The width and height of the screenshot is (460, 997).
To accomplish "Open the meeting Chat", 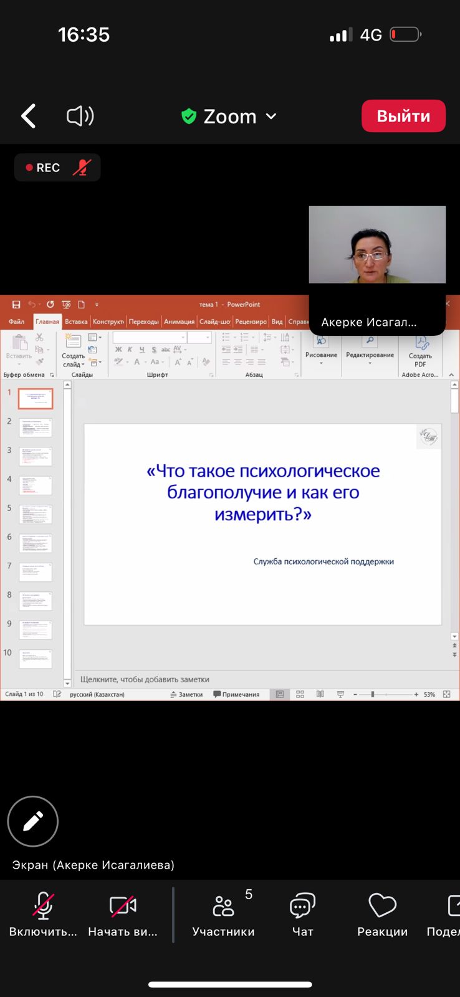I will [302, 914].
